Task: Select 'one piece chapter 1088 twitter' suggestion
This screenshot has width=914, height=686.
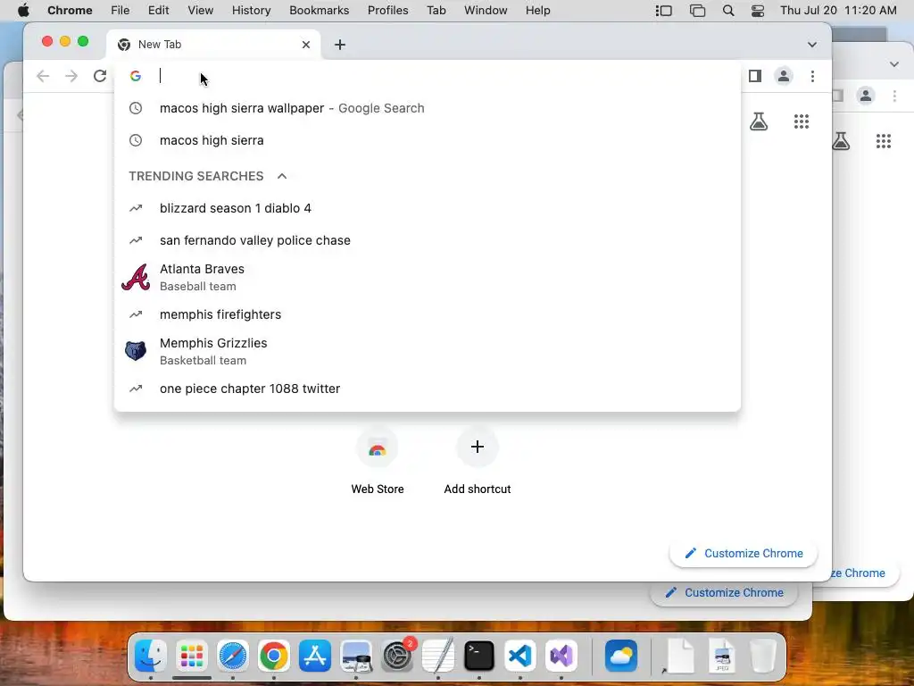Action: 428,389
